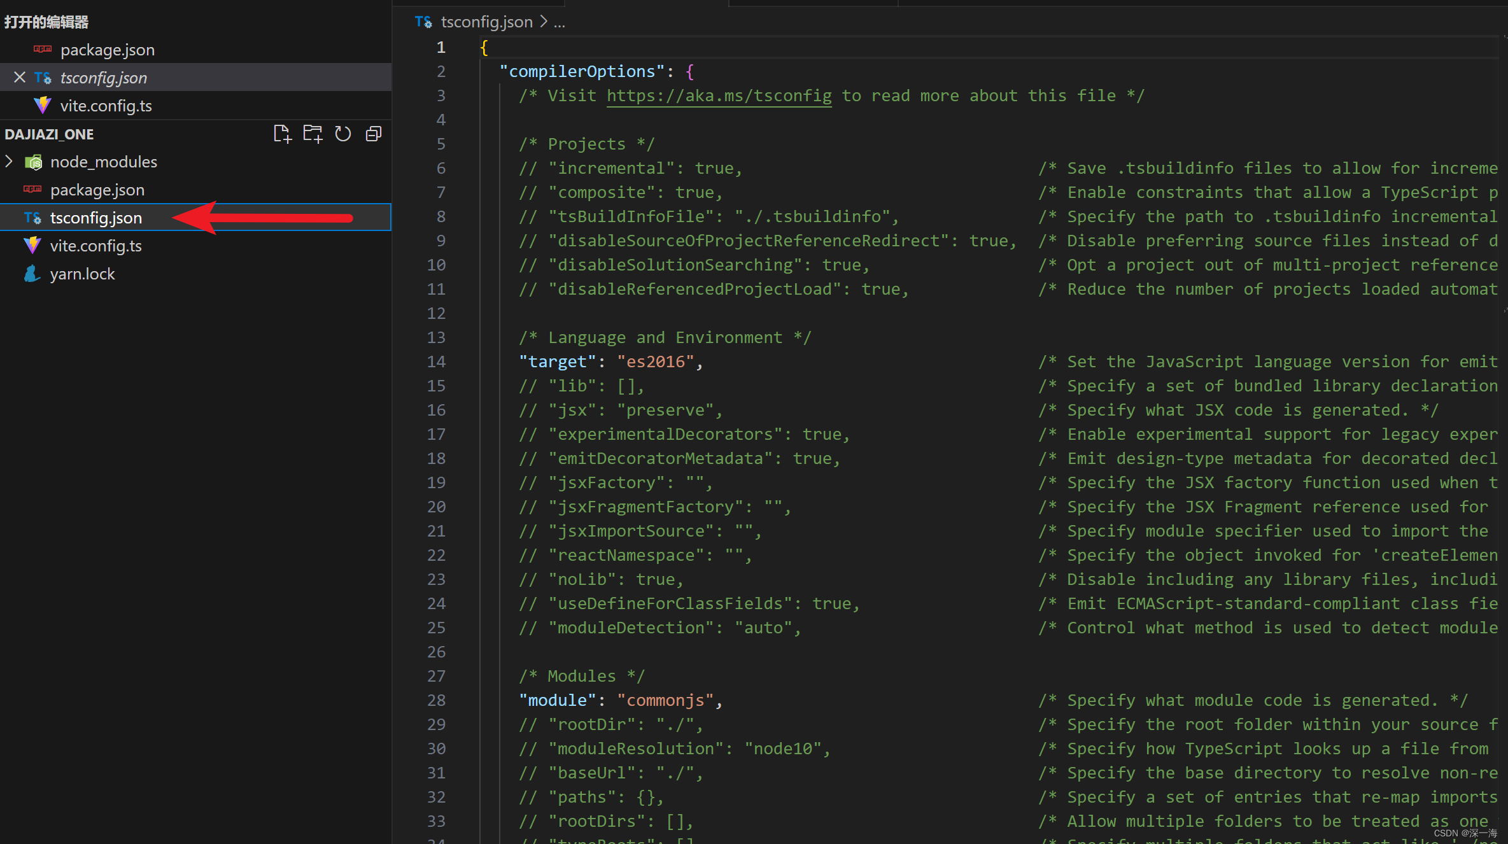
Task: Click the yarn.lock file icon
Action: pyautogui.click(x=32, y=274)
